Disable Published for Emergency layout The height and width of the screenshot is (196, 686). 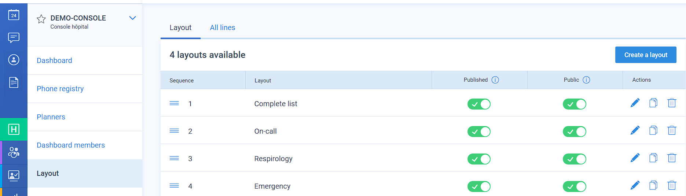tap(479, 186)
